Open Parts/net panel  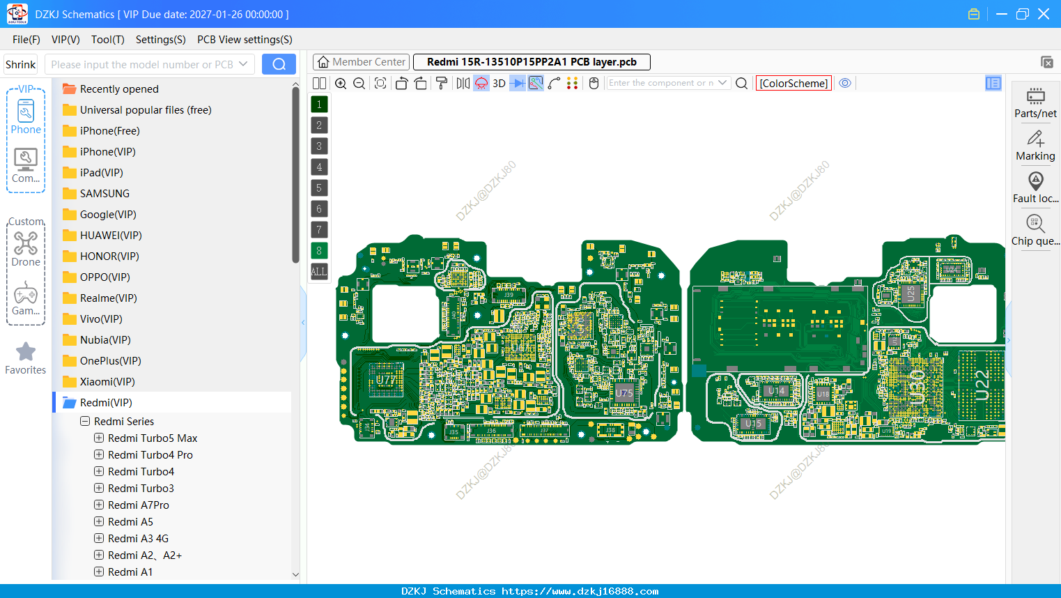pyautogui.click(x=1035, y=103)
